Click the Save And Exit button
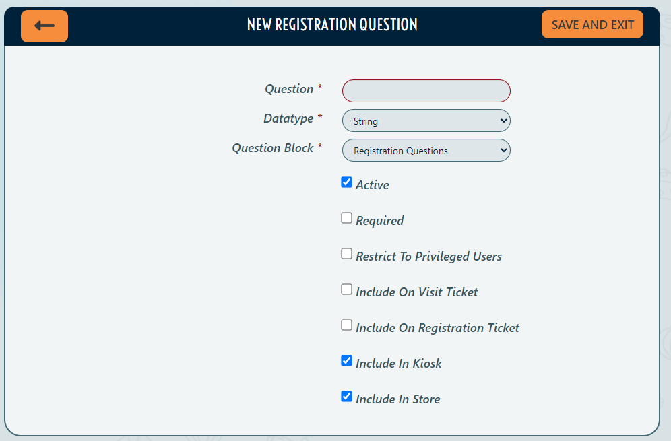The width and height of the screenshot is (671, 441). pos(592,24)
